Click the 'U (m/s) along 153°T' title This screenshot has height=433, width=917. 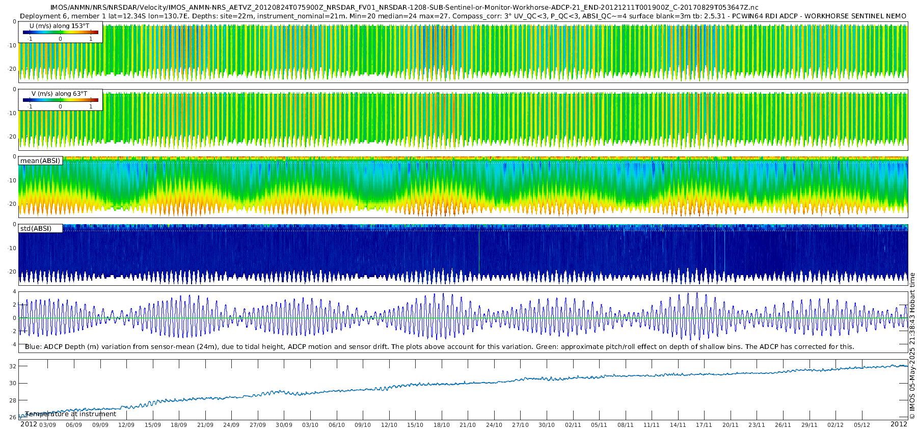tap(59, 26)
